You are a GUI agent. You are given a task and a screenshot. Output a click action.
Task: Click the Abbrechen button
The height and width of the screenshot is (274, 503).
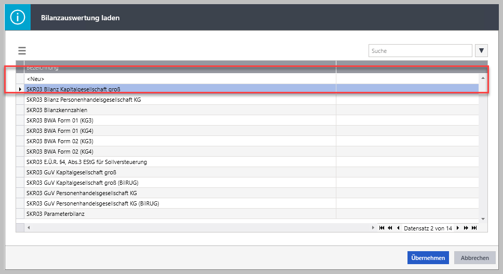point(474,258)
